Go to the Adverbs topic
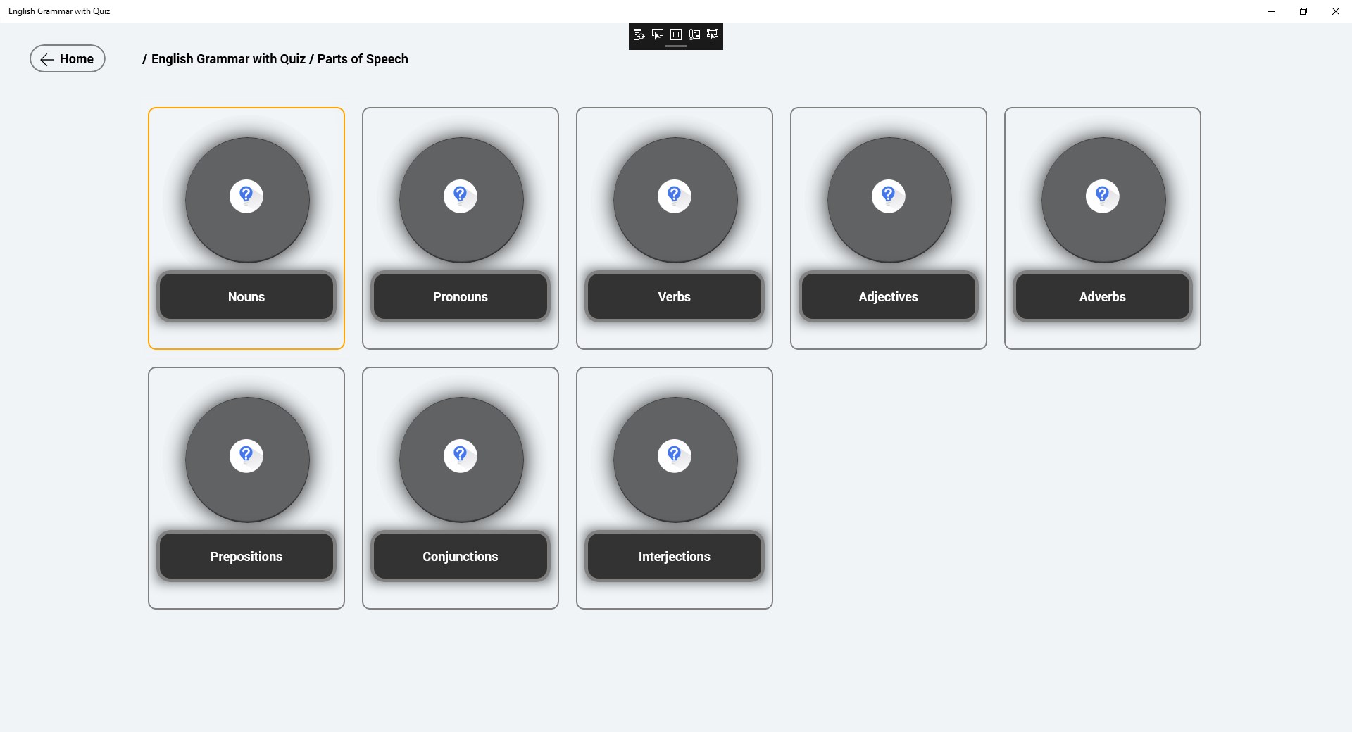The height and width of the screenshot is (732, 1352). 1103,297
